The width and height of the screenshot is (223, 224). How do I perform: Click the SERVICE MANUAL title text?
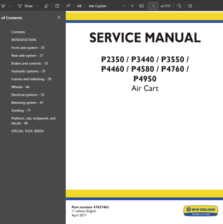[145, 38]
